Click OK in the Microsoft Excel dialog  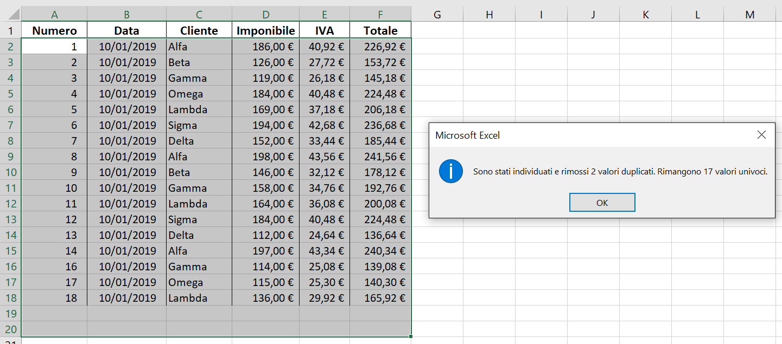[602, 203]
